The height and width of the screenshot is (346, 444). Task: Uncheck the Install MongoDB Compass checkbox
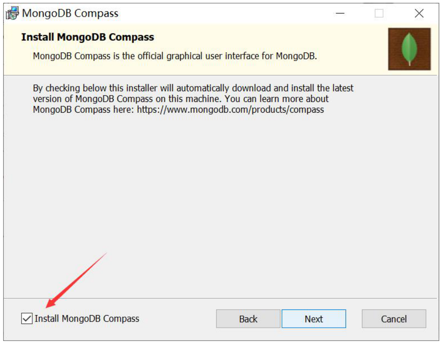(x=27, y=319)
